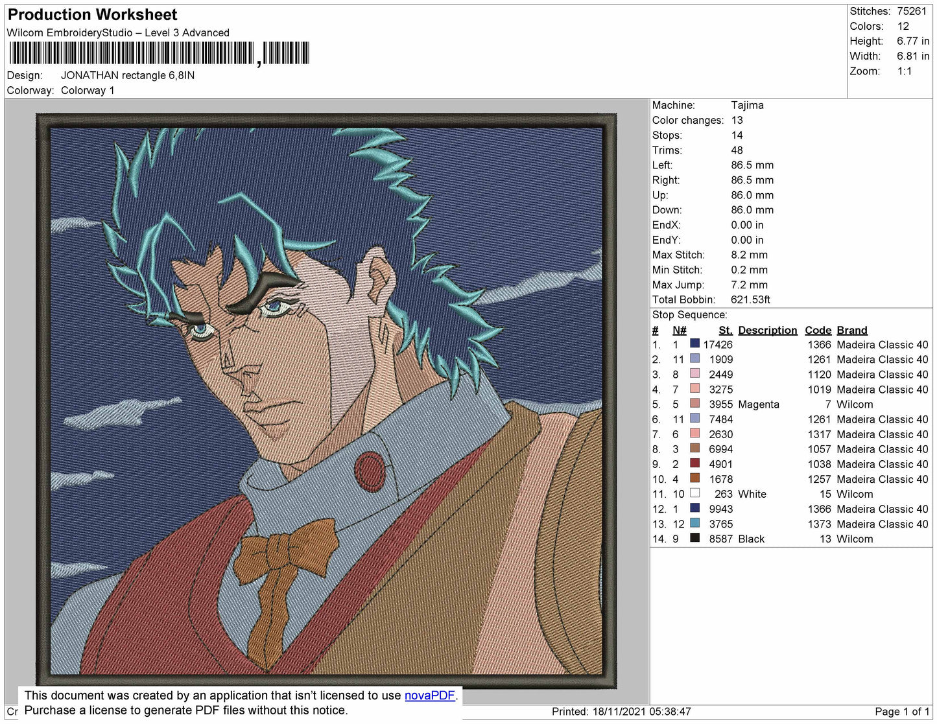This screenshot has height=724, width=937.
Task: Click the "White" description in stop 11
Action: tap(752, 494)
